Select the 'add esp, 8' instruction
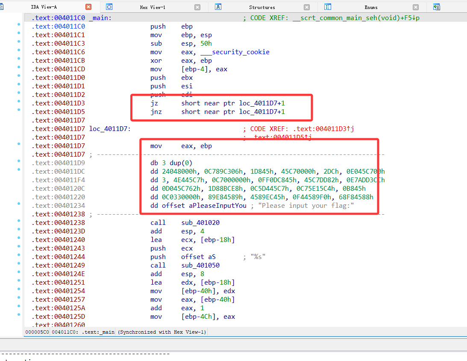Screen dimensions: 467x361 tap(177, 274)
